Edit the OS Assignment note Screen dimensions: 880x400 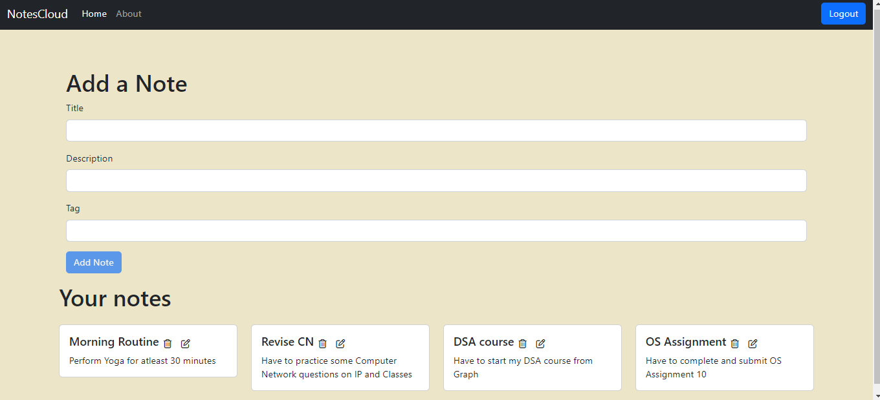[753, 344]
